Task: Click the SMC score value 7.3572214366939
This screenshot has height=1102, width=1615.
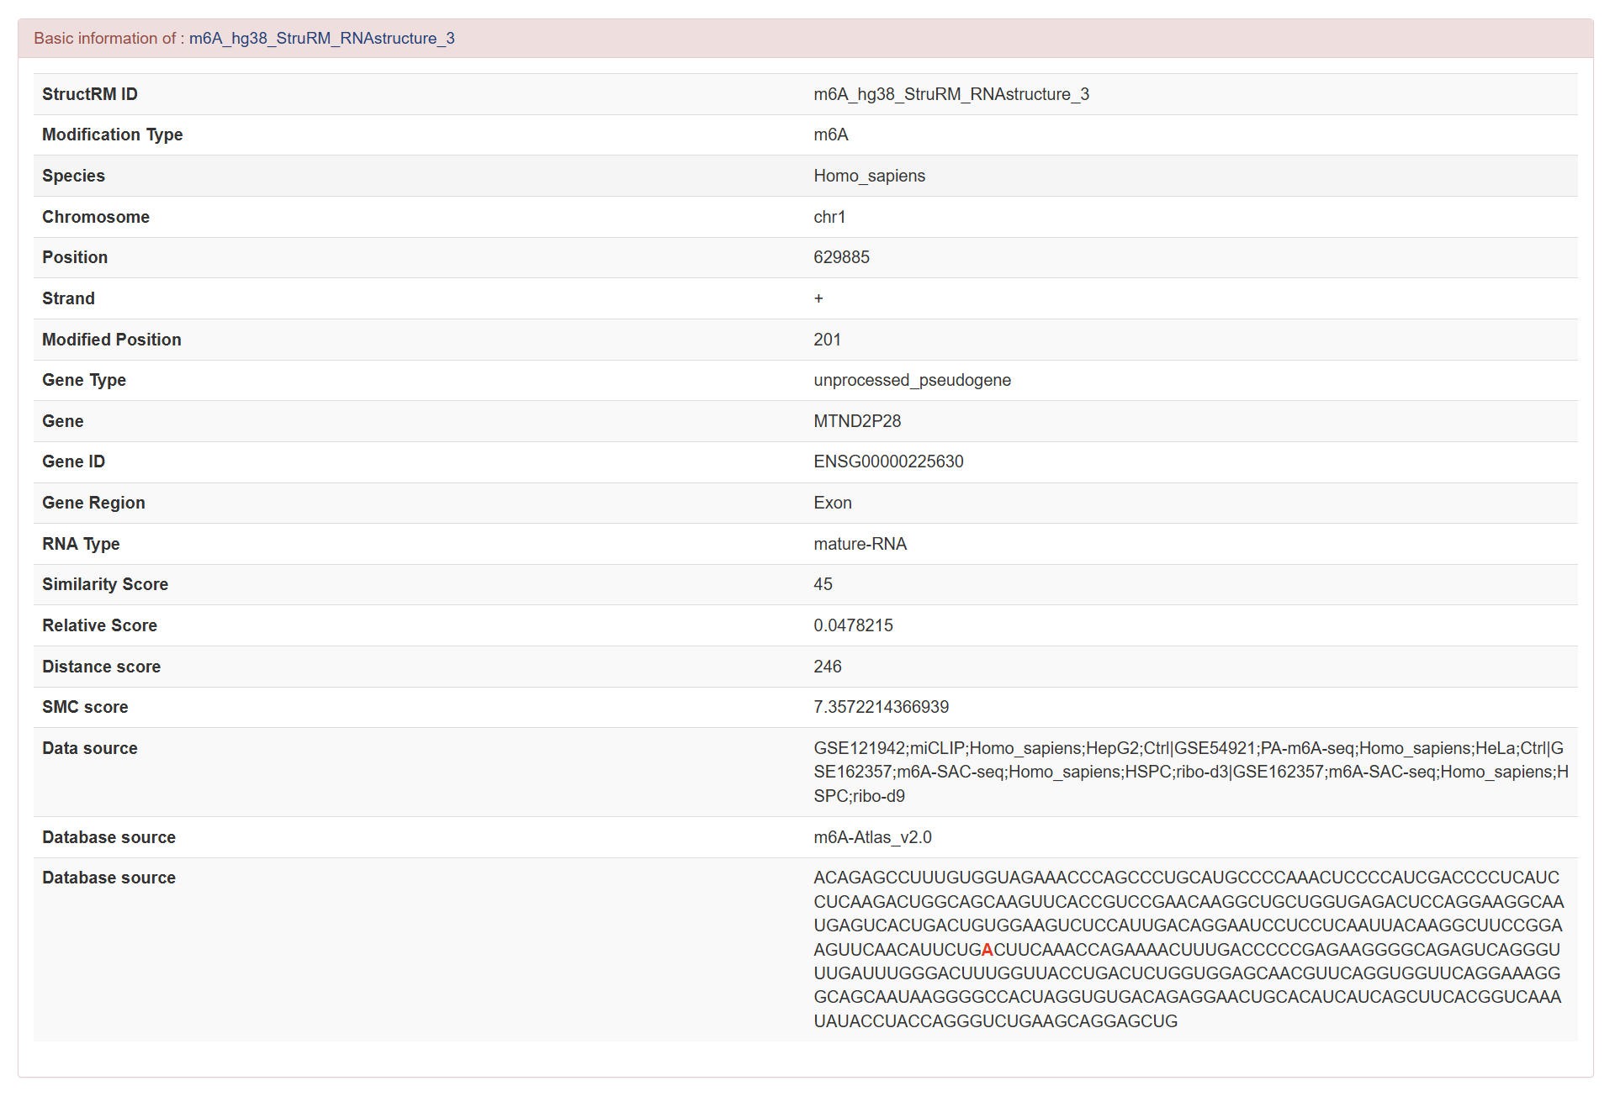Action: point(881,707)
